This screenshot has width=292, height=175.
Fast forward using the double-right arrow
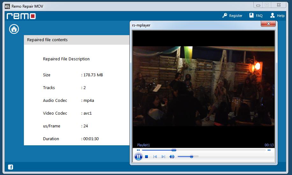tap(269, 150)
